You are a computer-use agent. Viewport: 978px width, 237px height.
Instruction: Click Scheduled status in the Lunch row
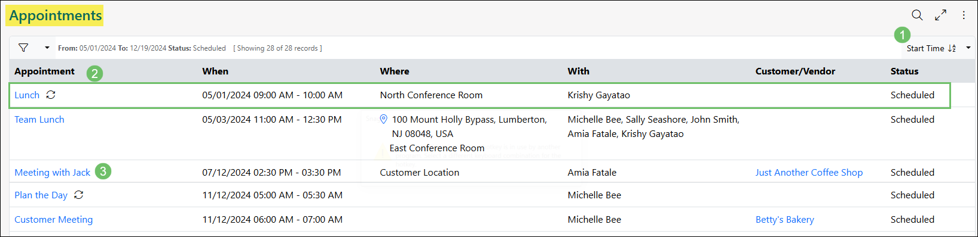[x=912, y=95]
